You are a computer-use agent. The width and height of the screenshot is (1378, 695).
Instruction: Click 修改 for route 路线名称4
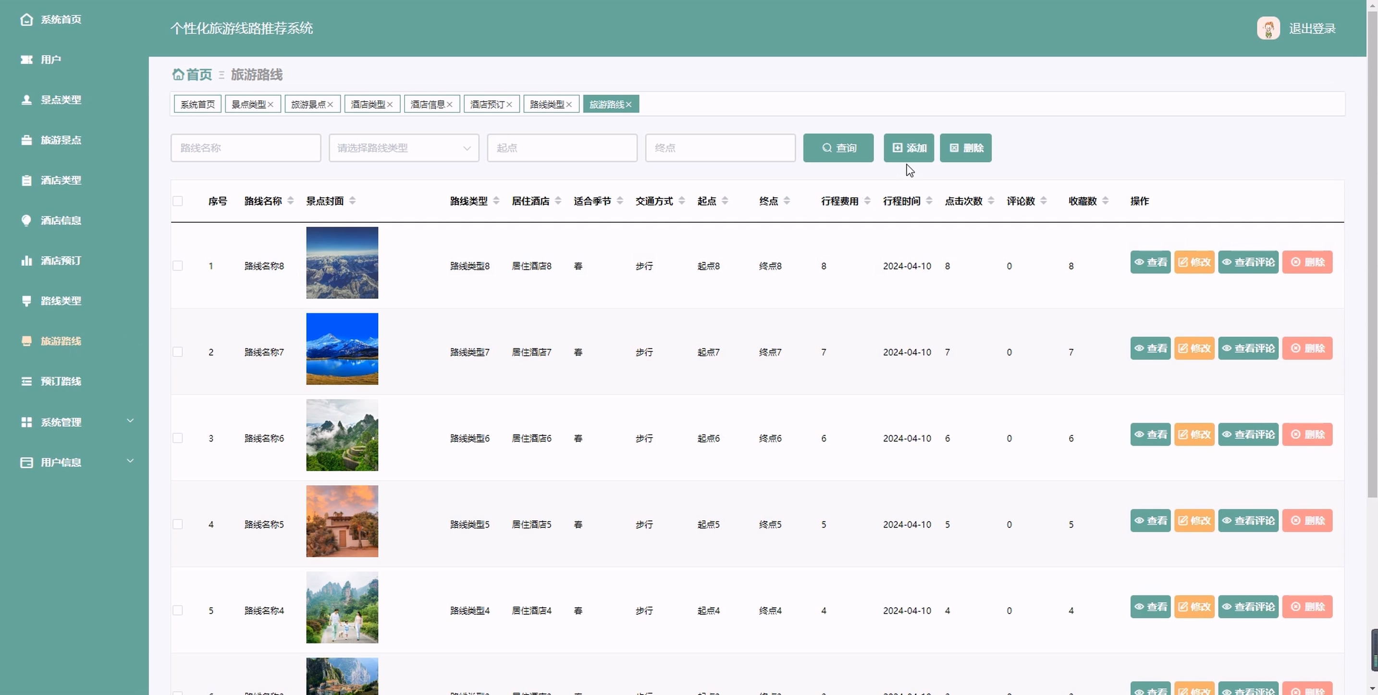tap(1194, 607)
